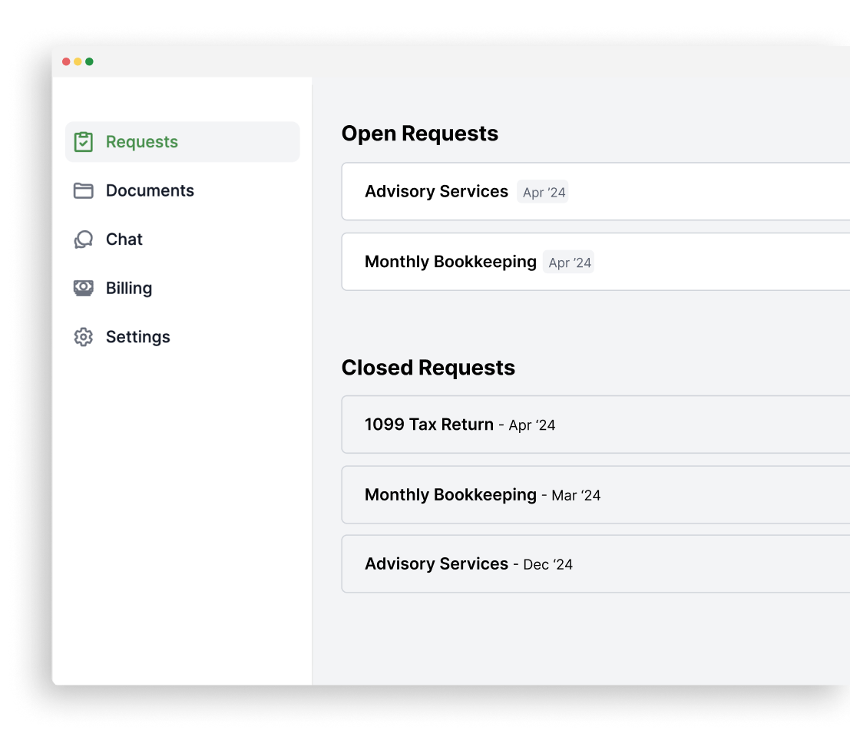Click the Chat bubble icon
850x730 pixels.
83,239
